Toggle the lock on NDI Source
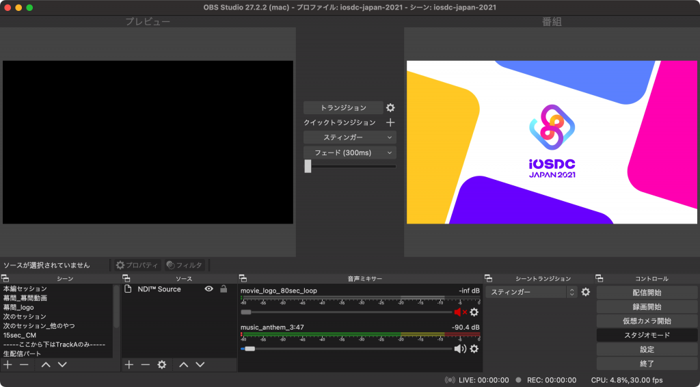Image resolution: width=700 pixels, height=387 pixels. coord(224,289)
